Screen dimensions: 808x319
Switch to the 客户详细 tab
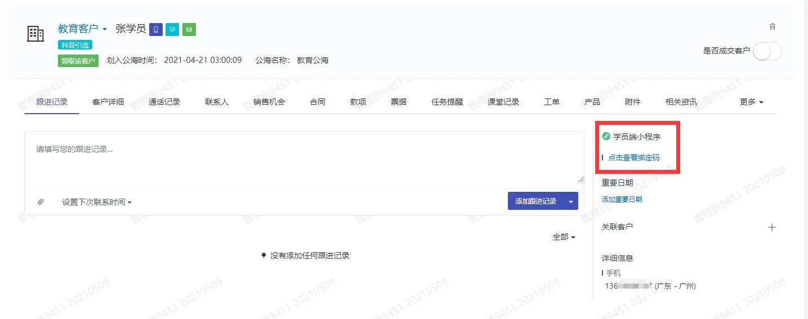coord(108,102)
